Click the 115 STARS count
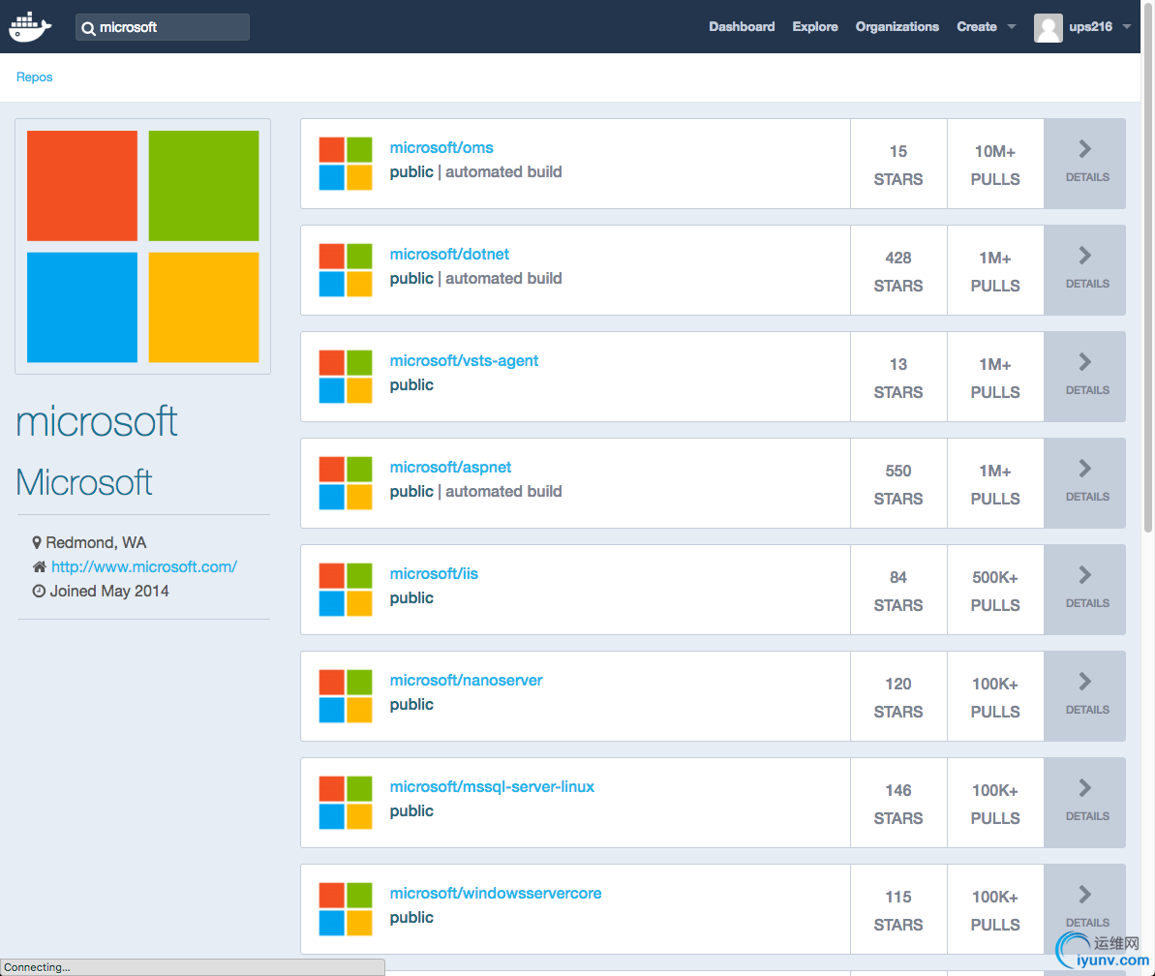The image size is (1155, 976). point(897,910)
